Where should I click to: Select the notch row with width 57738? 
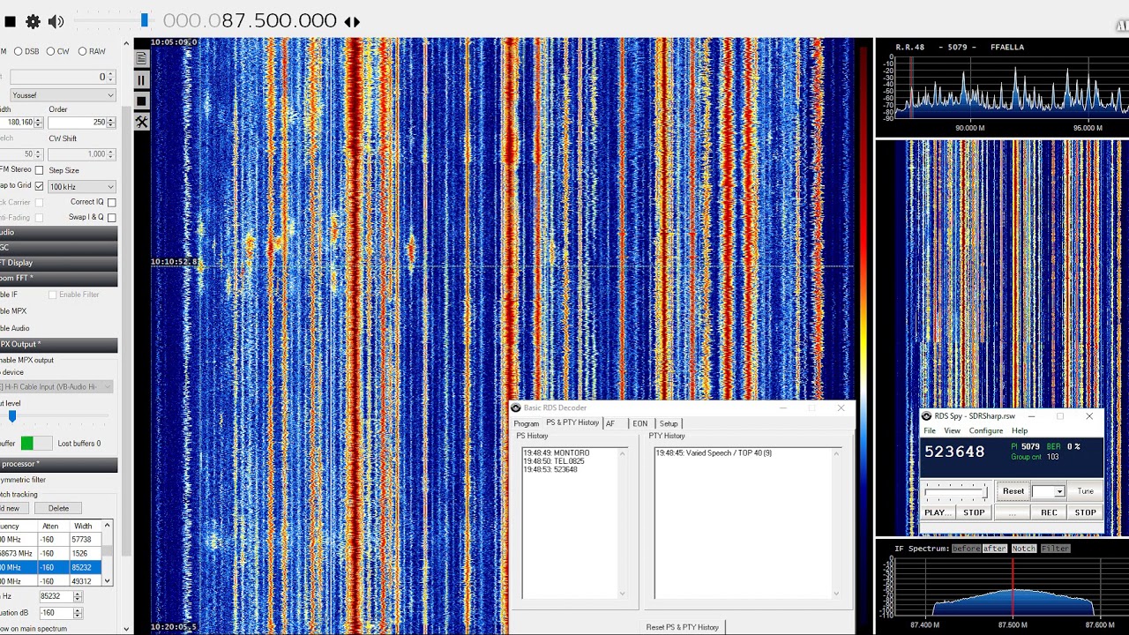click(52, 539)
